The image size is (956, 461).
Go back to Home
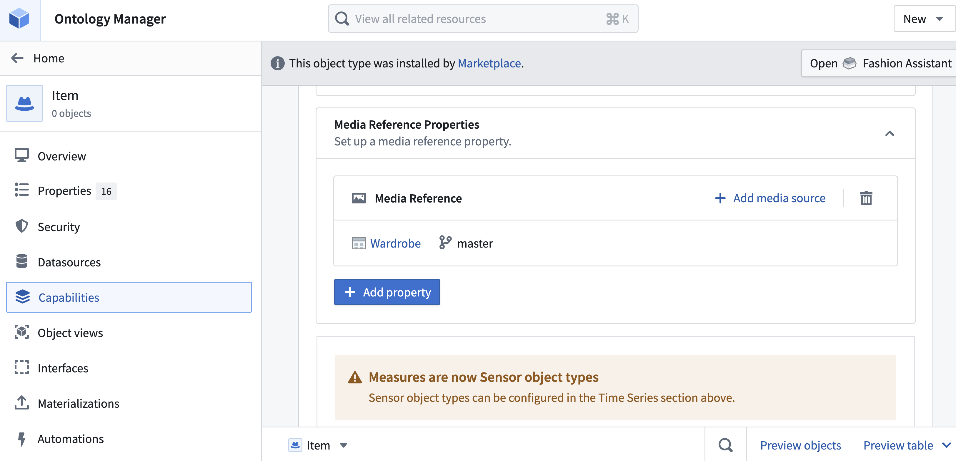[49, 58]
